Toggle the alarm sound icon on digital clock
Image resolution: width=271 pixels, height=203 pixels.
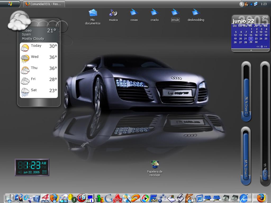pyautogui.click(x=20, y=172)
